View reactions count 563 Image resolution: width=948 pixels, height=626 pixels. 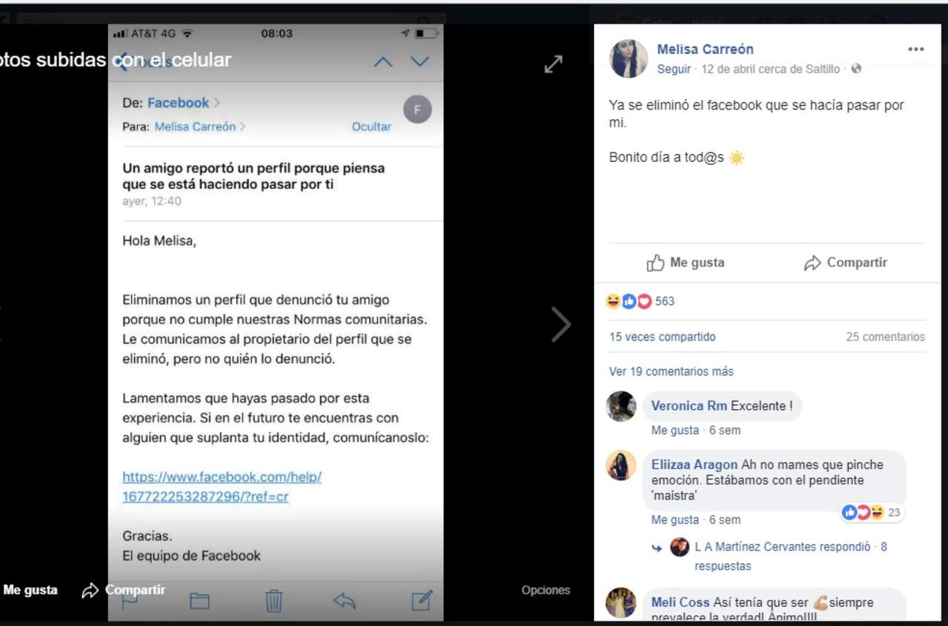(664, 301)
